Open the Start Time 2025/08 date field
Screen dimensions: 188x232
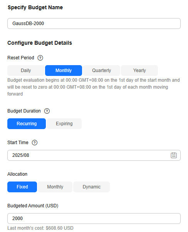click(x=94, y=155)
